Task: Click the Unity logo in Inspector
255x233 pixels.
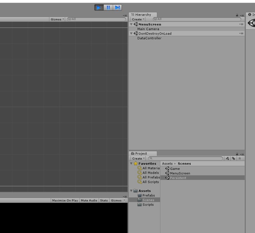Action: (x=252, y=23)
